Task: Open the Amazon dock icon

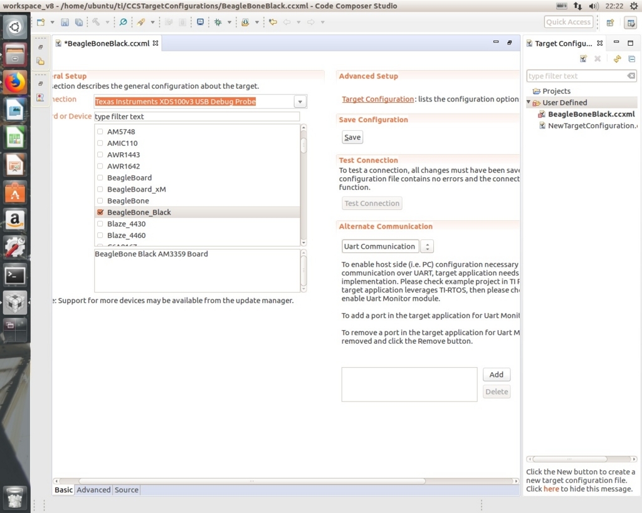Action: click(x=15, y=220)
